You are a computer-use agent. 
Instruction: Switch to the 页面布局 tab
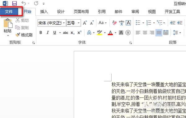coord(81,12)
